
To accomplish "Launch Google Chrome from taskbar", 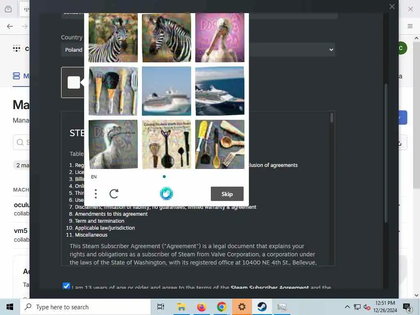I will click(222, 307).
